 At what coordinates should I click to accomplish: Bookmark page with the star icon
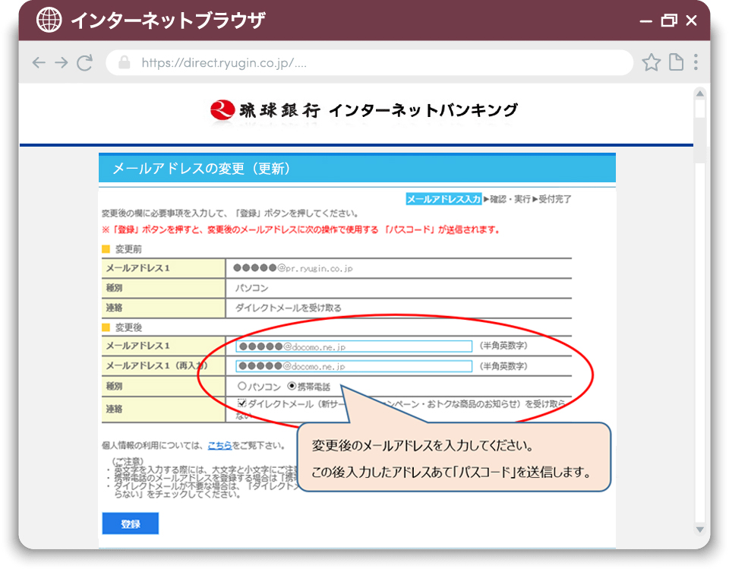coord(652,63)
